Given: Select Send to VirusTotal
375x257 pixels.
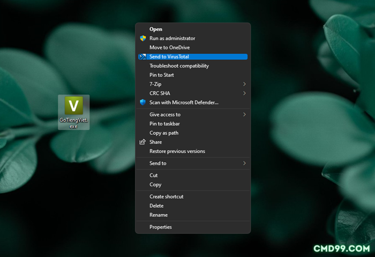Looking at the screenshot, I should click(193, 57).
